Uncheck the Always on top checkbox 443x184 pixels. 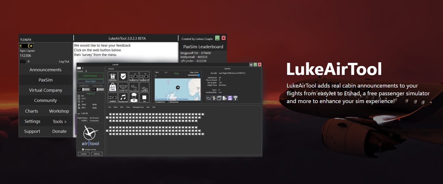click(x=83, y=150)
